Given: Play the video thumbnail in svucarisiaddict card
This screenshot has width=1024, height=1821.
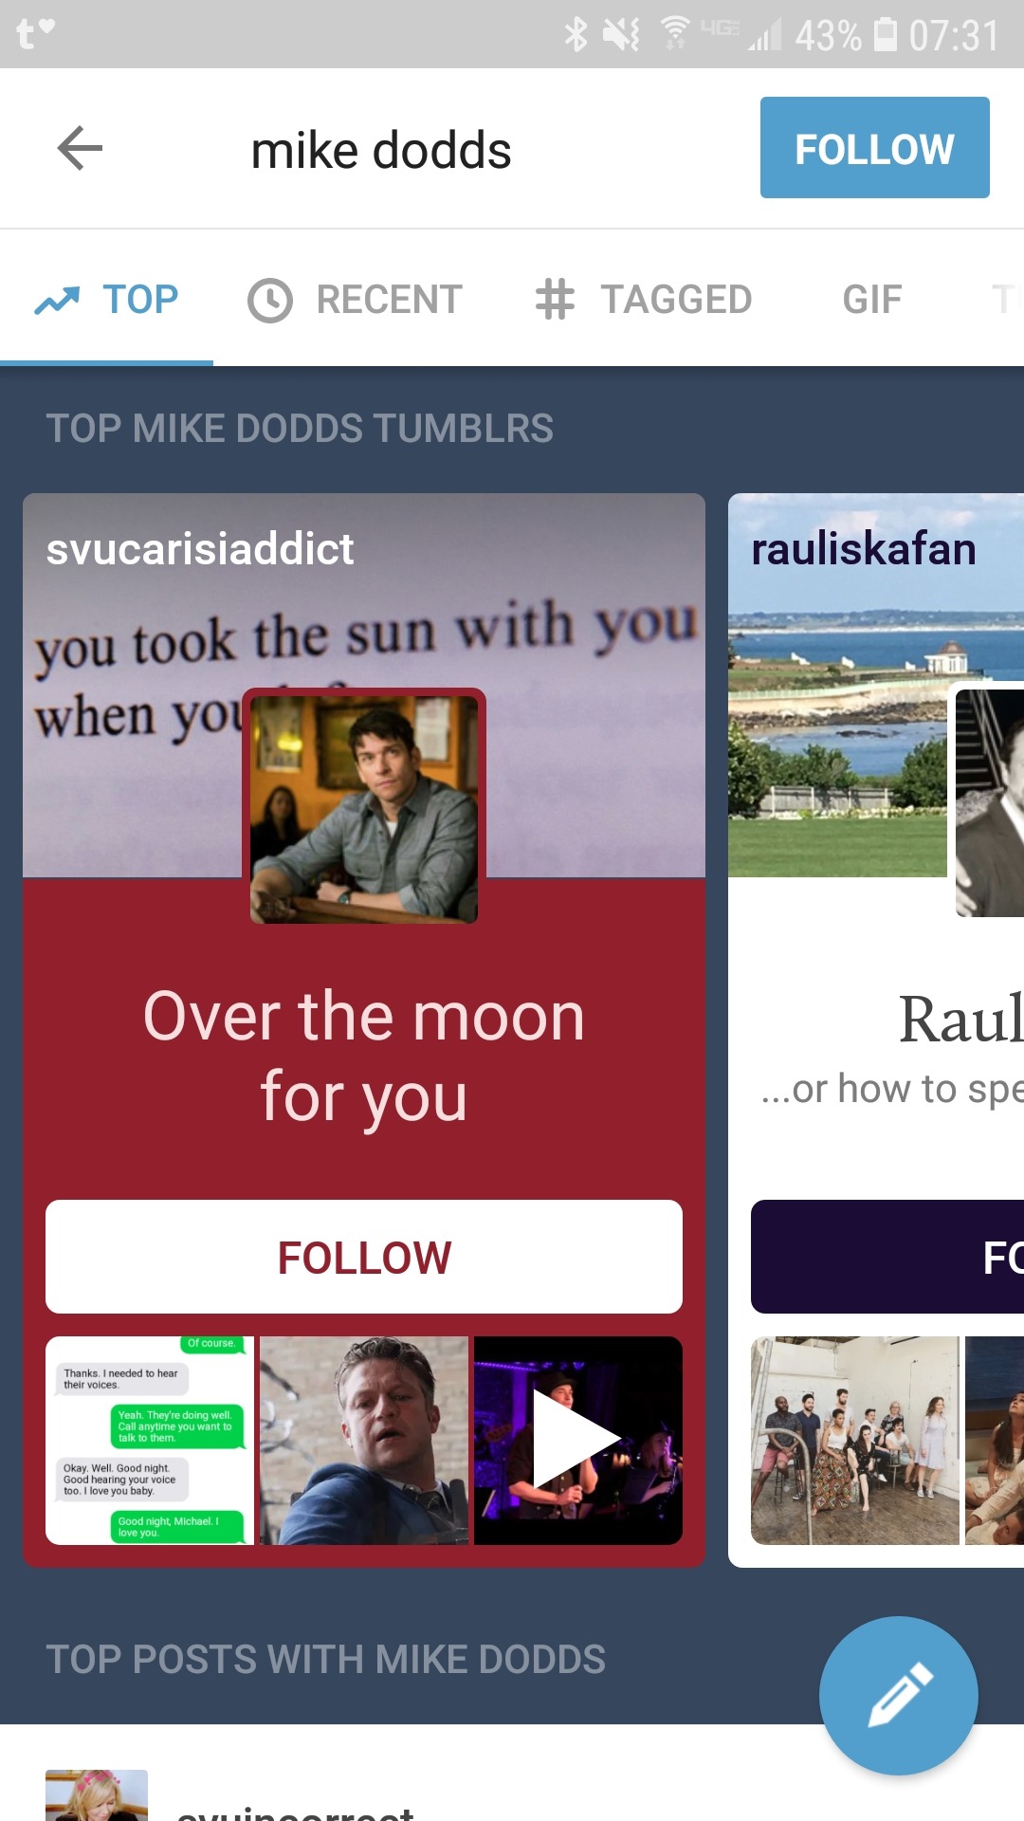Looking at the screenshot, I should 578,1441.
